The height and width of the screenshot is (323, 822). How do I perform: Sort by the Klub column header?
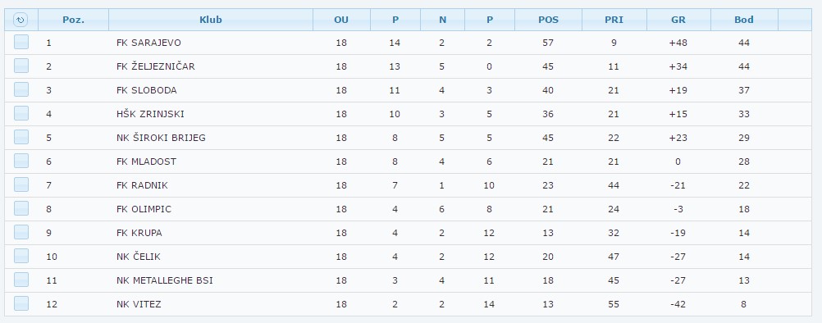click(211, 20)
